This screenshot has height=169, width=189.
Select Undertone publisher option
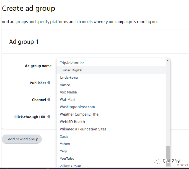coord(111,78)
